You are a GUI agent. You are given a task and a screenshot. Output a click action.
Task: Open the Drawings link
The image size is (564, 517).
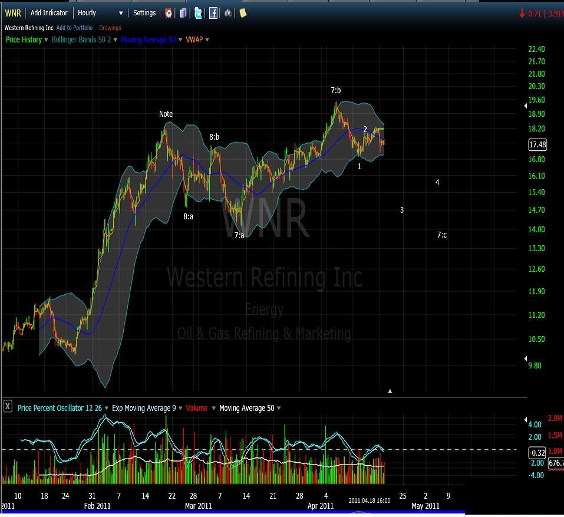click(110, 28)
